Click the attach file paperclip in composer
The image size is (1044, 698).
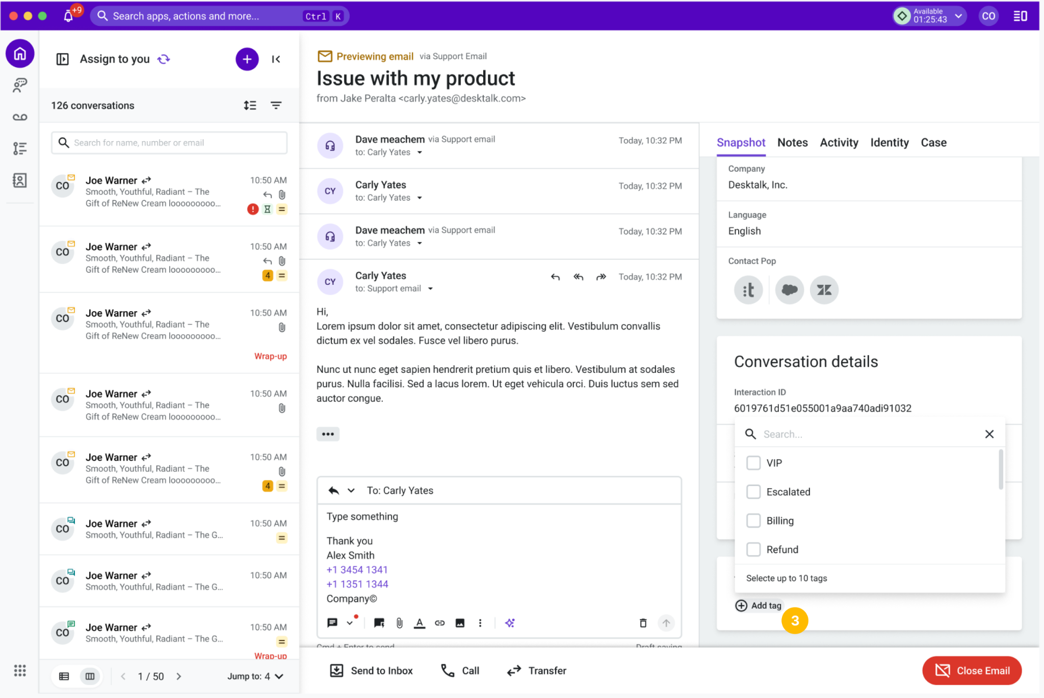(x=400, y=623)
